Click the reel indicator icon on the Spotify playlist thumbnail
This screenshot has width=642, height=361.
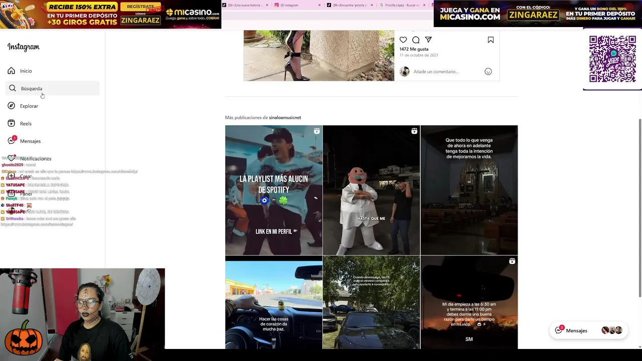(x=316, y=131)
